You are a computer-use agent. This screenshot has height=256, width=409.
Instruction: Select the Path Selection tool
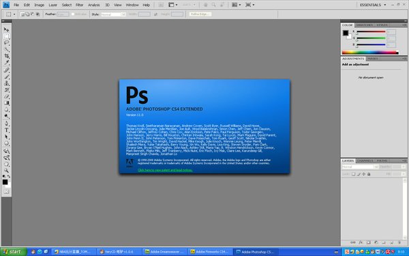7,137
